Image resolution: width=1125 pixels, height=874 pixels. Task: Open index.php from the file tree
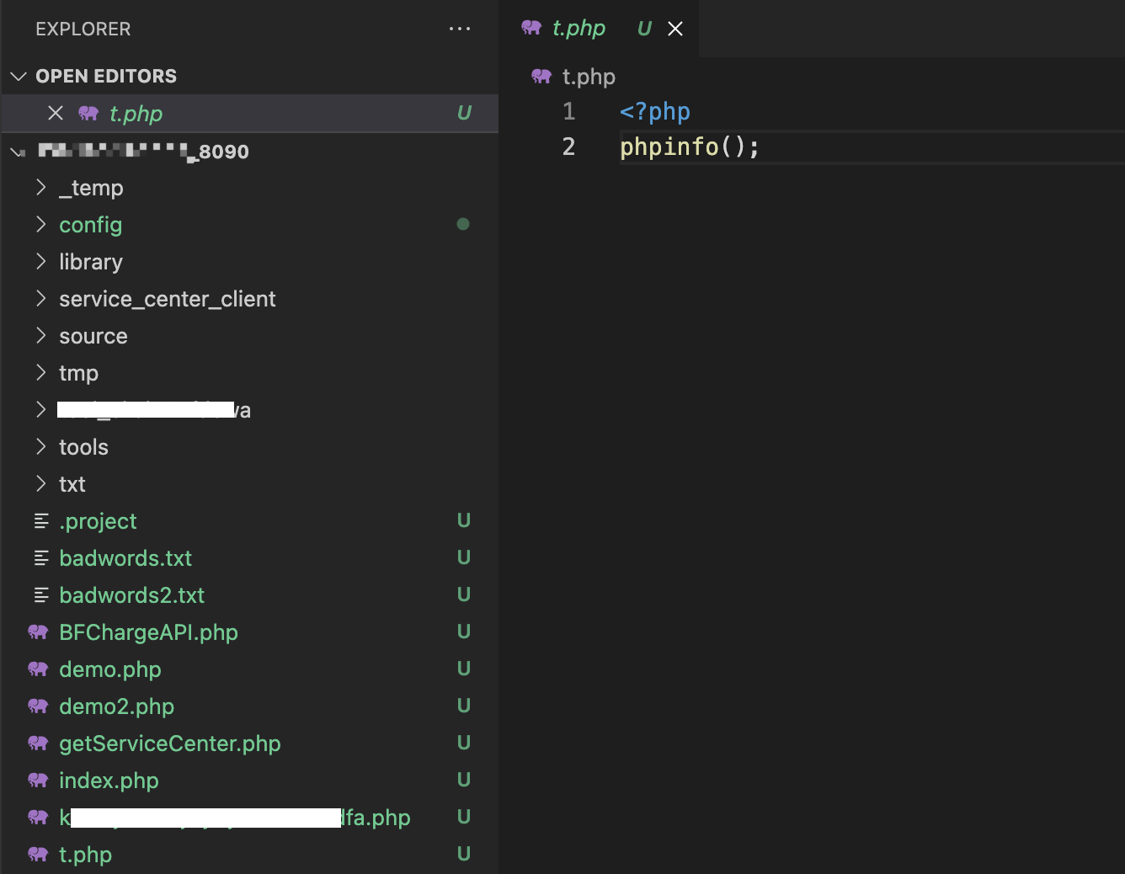pyautogui.click(x=109, y=781)
